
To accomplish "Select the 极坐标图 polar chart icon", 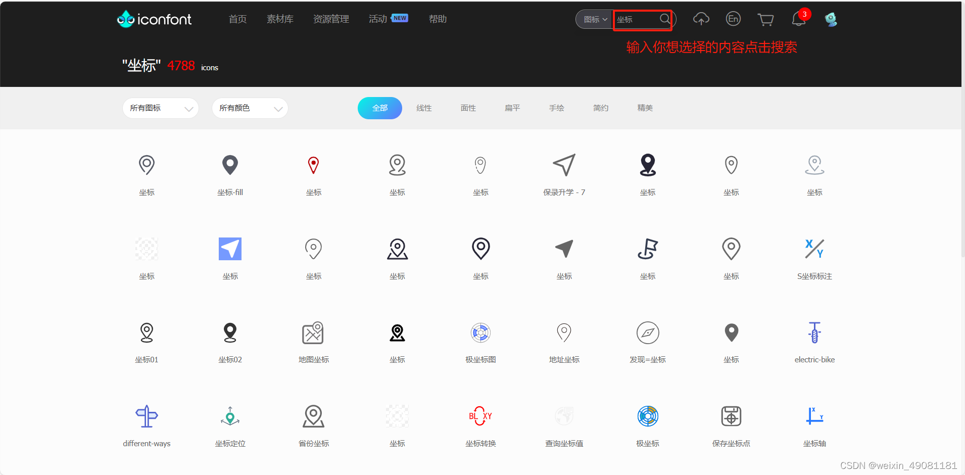I will pos(480,332).
